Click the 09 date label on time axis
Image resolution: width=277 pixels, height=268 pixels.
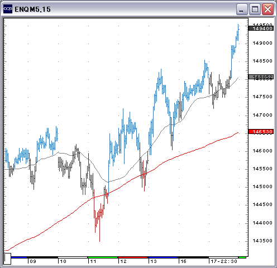coord(33,261)
